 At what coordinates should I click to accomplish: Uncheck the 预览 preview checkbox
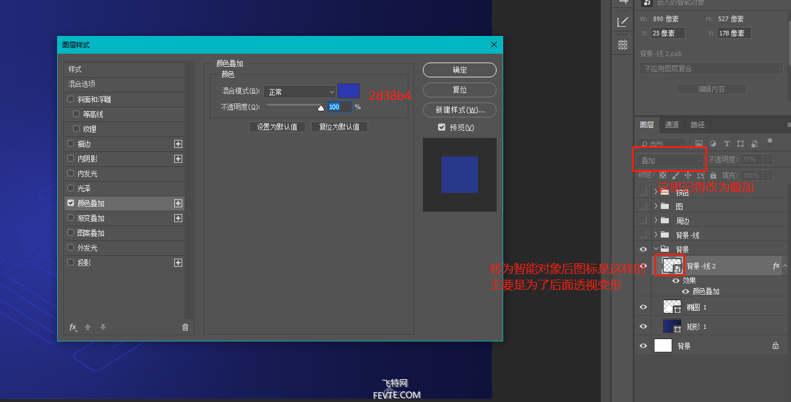[x=441, y=127]
